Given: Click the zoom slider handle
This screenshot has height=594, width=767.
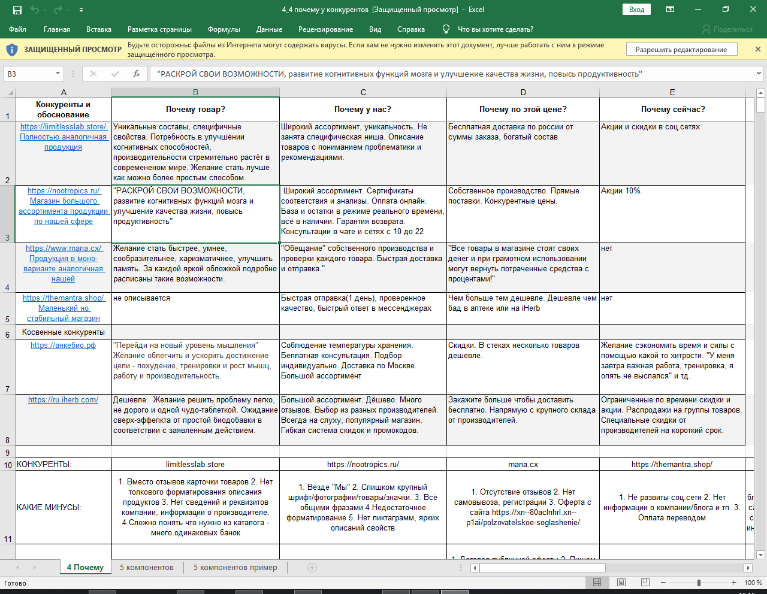Looking at the screenshot, I should click(699, 583).
